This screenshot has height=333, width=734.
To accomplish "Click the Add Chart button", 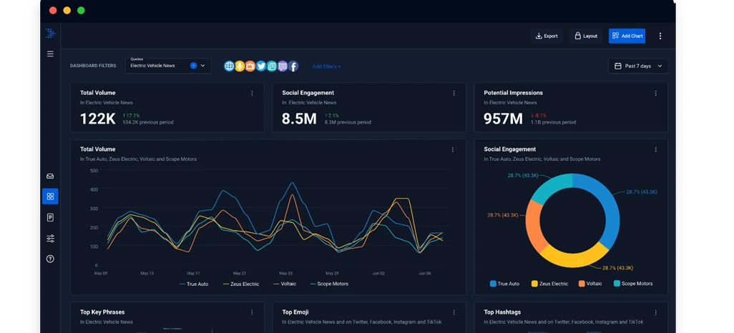I will point(627,36).
